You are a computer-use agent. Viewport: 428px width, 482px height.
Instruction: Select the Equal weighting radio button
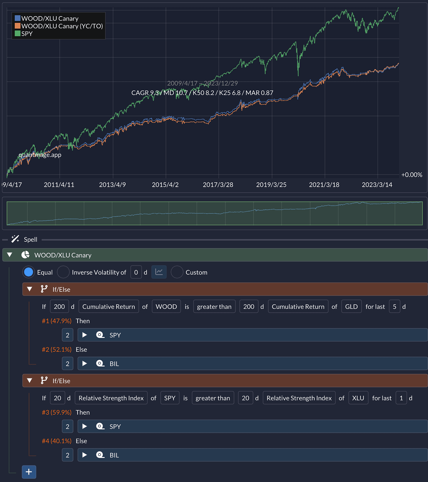tap(29, 272)
